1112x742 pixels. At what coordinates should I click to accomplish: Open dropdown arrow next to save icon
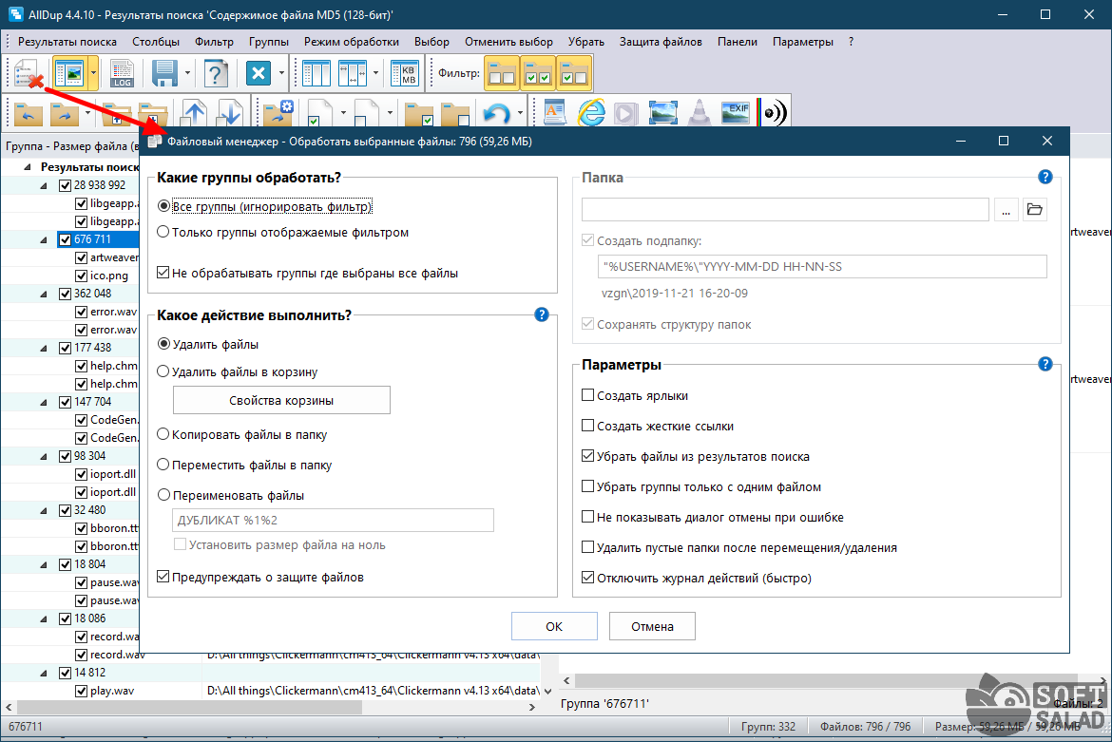[x=188, y=73]
